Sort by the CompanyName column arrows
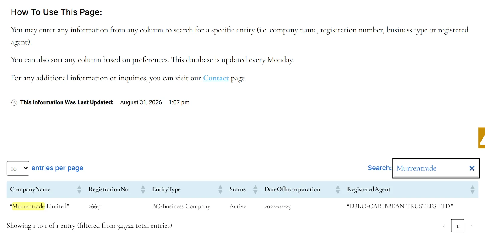The image size is (485, 238). (x=79, y=189)
